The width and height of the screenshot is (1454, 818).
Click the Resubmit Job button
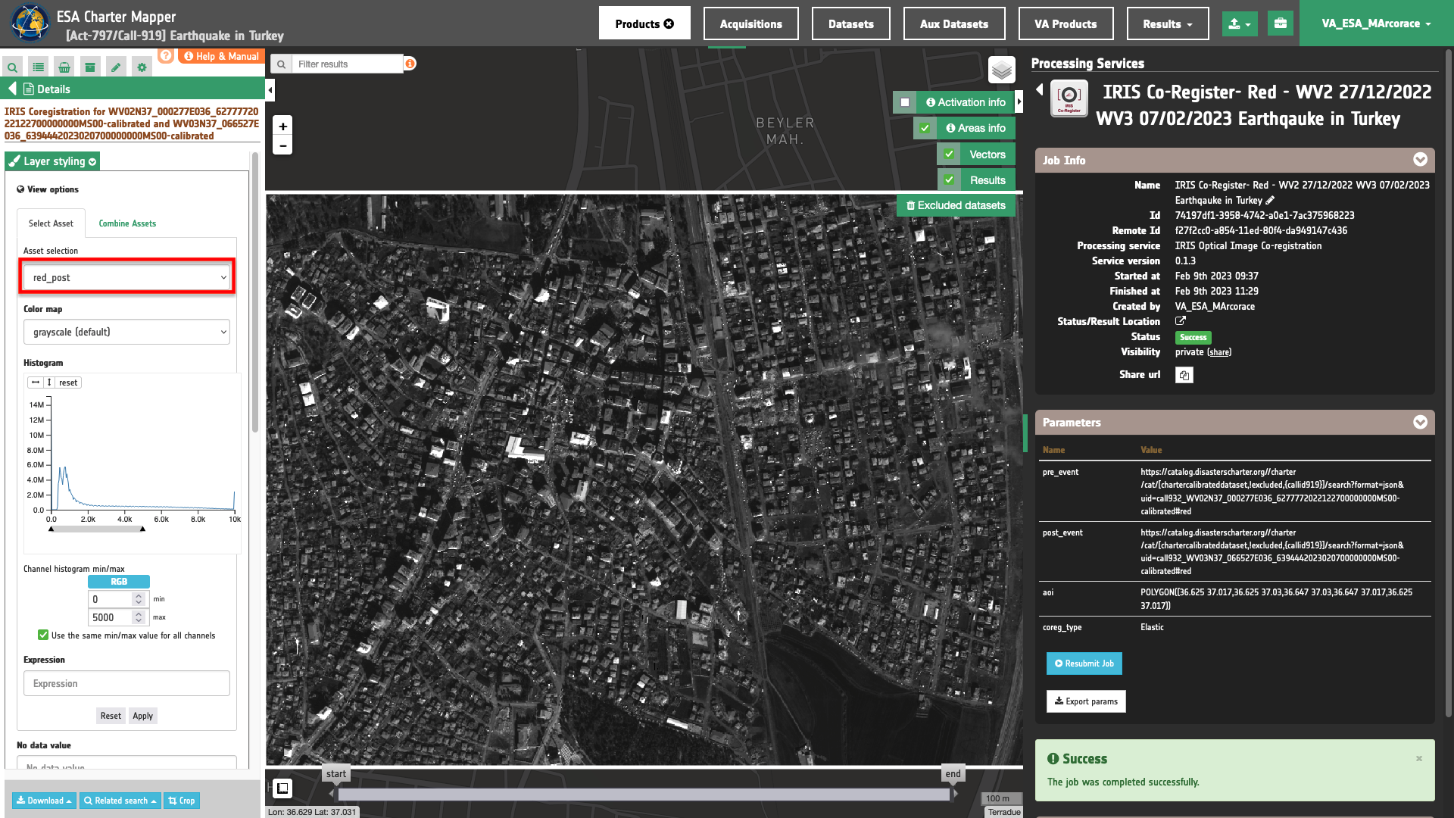(1084, 663)
